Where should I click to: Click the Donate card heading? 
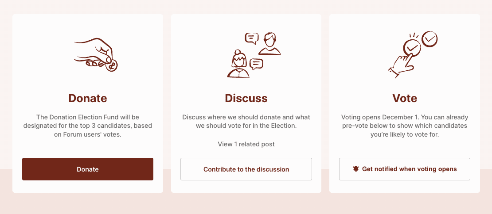click(88, 98)
